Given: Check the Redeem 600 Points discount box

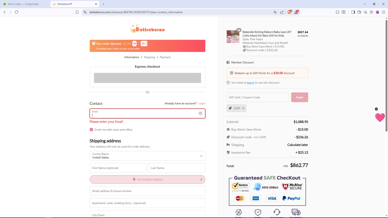Looking at the screenshot, I should pyautogui.click(x=232, y=73).
